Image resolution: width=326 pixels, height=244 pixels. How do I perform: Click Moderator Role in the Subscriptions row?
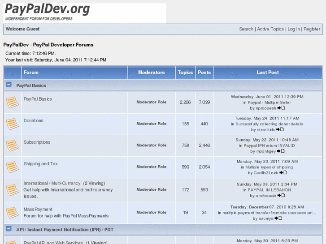(152, 146)
